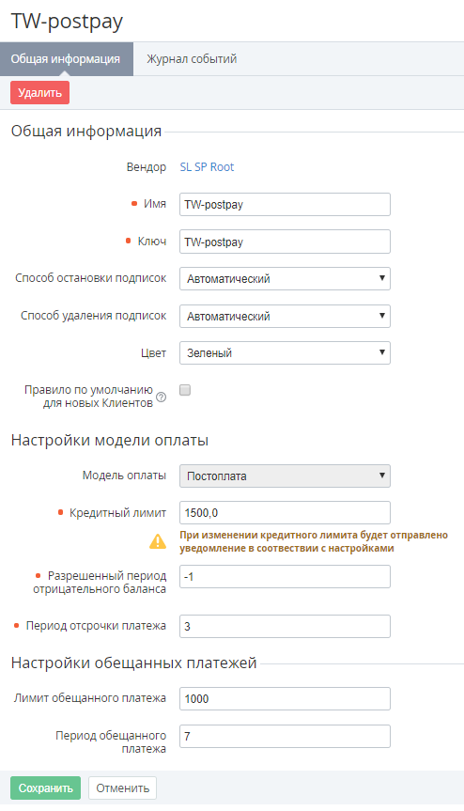Click the yellow warning triangle icon

[158, 541]
